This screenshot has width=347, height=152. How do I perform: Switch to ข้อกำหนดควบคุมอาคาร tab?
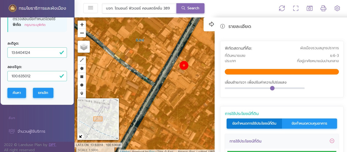coord(309,123)
